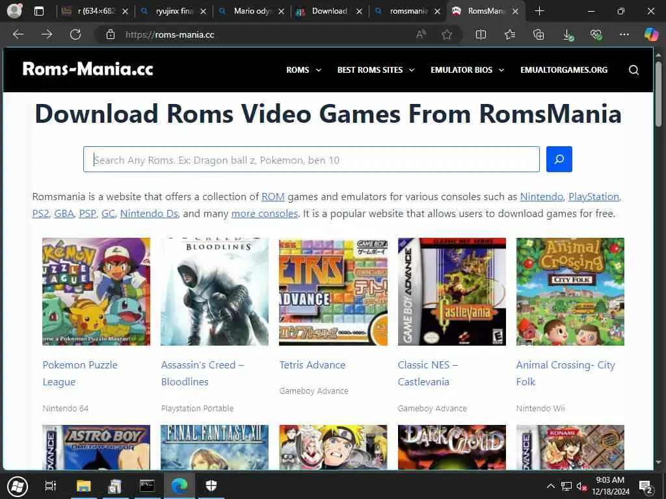Show the Downloads panel
This screenshot has width=666, height=499.
pos(568,35)
